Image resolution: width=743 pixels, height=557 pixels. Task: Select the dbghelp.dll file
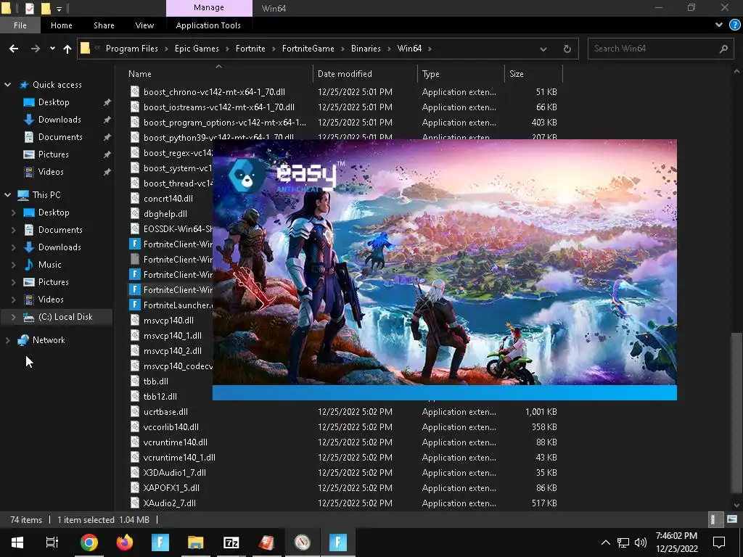pos(165,214)
